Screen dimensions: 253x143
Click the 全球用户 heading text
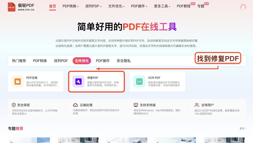point(207,105)
